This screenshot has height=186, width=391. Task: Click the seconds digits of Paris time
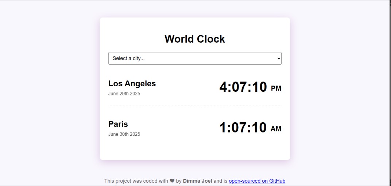(x=259, y=128)
